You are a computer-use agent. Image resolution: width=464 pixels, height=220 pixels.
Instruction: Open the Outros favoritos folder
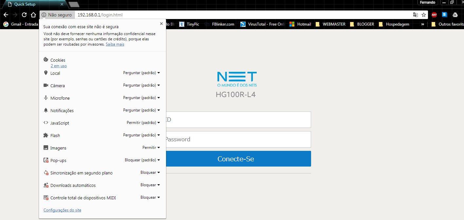coord(447,24)
